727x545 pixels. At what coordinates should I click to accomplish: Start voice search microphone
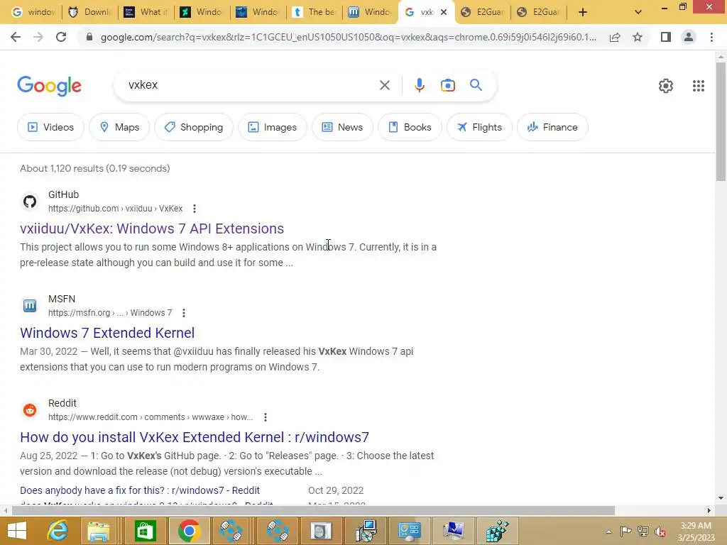point(420,85)
